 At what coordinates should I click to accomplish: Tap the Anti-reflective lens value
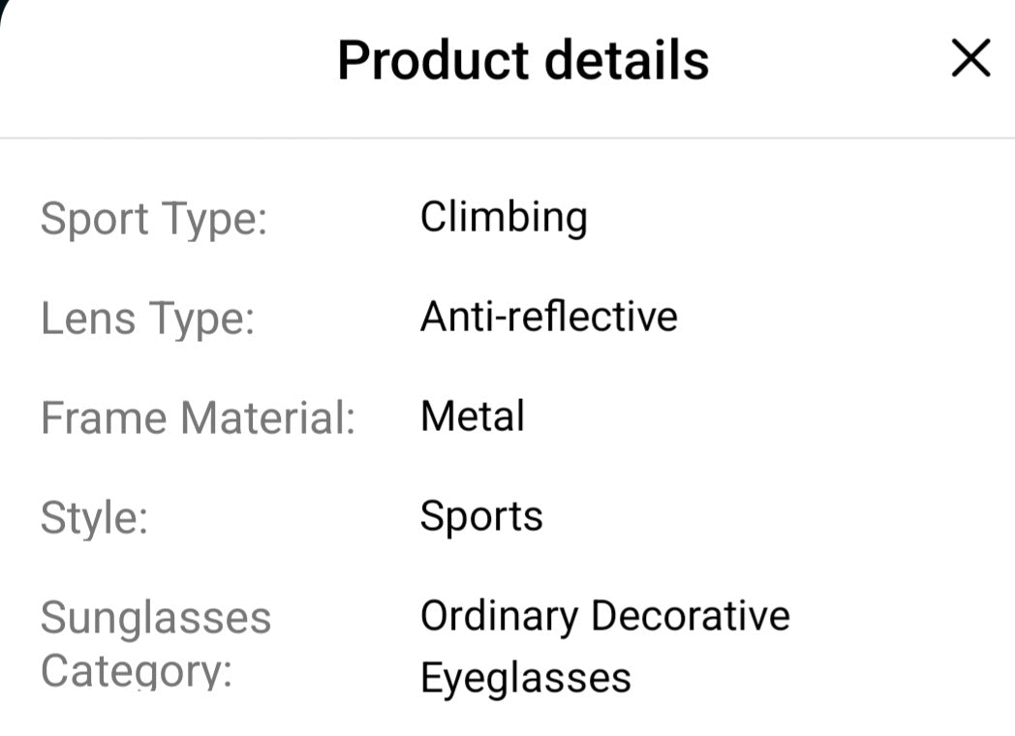pos(548,317)
